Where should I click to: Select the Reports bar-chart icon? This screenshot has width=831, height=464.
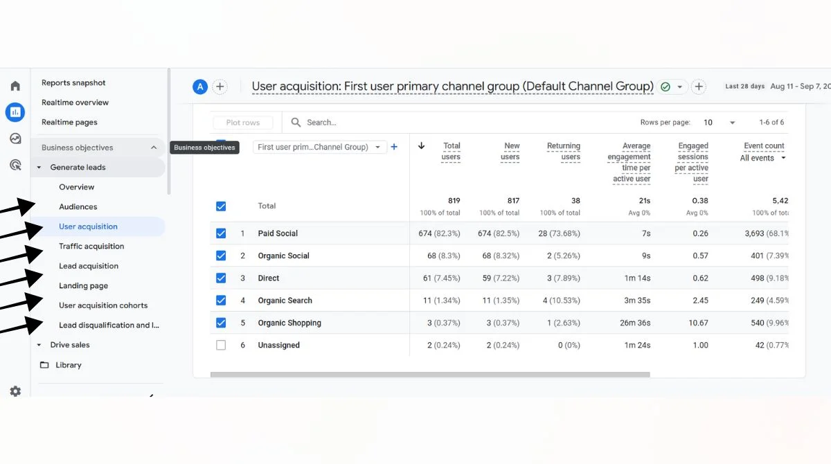pyautogui.click(x=15, y=112)
